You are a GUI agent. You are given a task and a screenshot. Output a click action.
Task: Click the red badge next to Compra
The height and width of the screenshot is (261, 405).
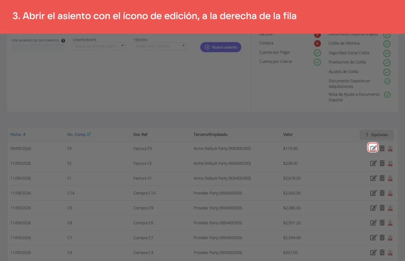[317, 43]
